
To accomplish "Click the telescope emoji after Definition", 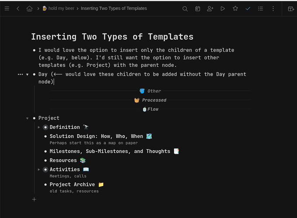I will (x=86, y=127).
